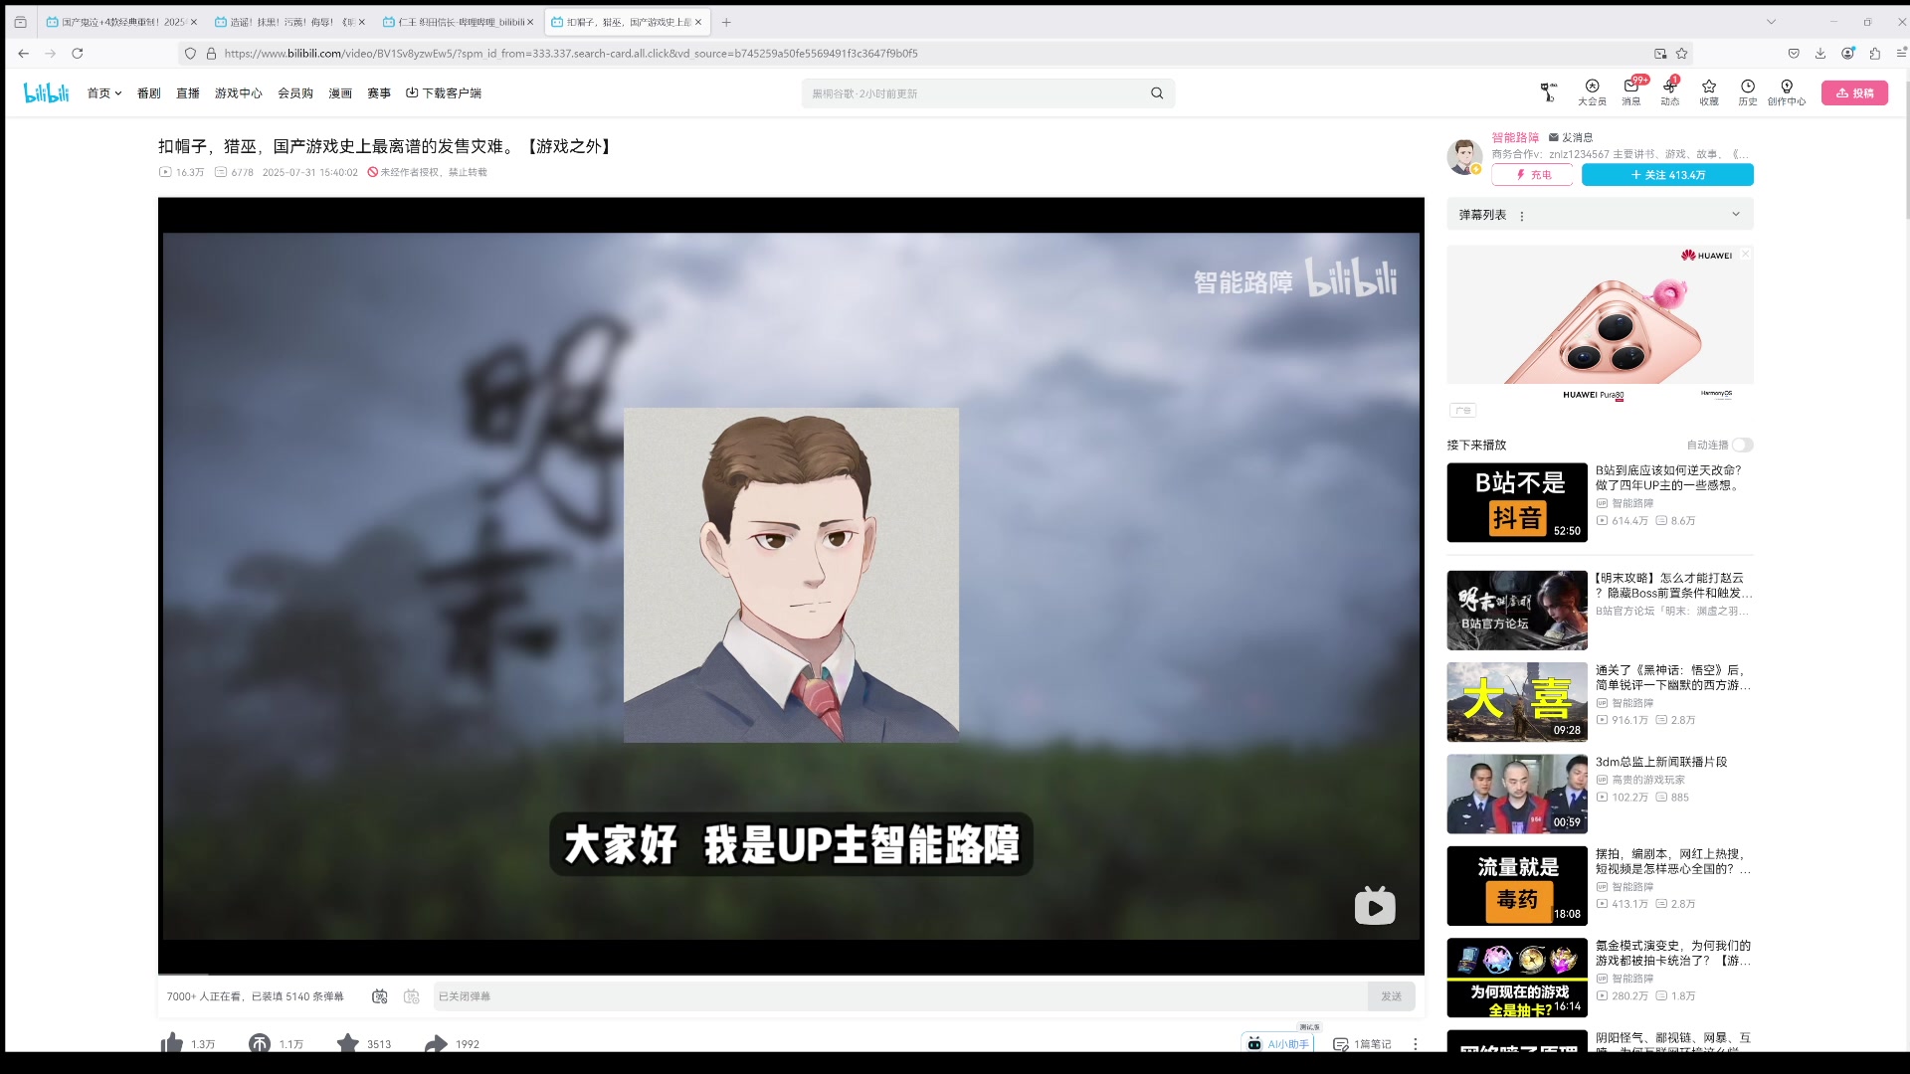Expand the 首页 dropdown menu
The height and width of the screenshot is (1074, 1910).
pos(104,93)
